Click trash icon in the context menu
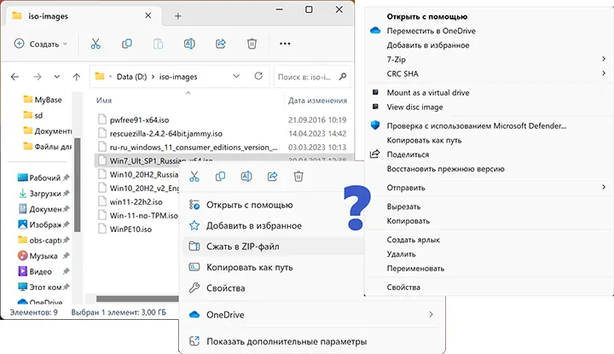 pos(298,177)
